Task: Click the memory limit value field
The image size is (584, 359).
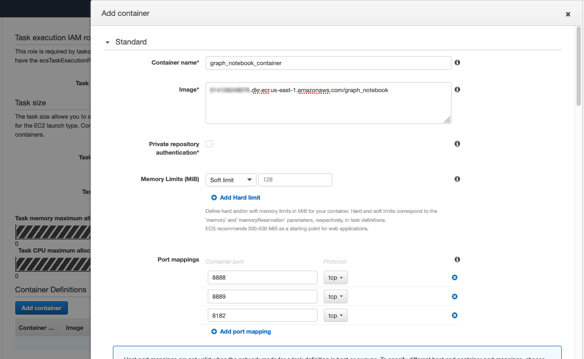Action: (x=295, y=180)
